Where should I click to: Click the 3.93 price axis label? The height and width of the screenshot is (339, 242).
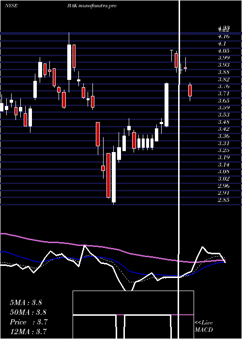(224, 65)
